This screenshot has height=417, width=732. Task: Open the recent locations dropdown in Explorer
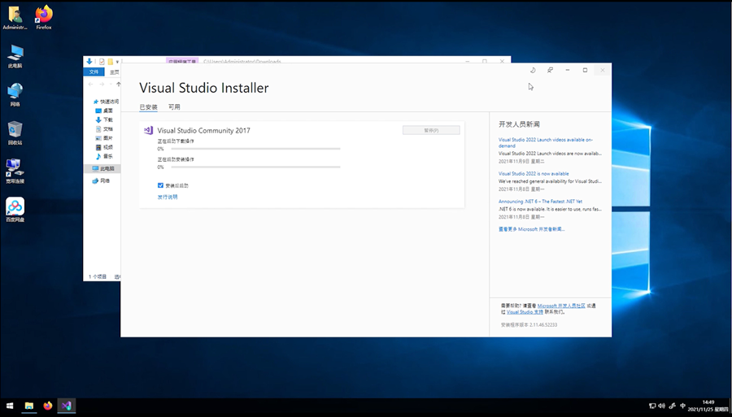111,85
